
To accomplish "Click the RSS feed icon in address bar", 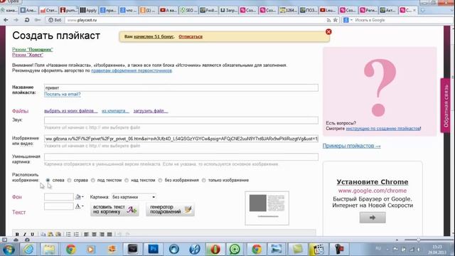I will click(328, 20).
